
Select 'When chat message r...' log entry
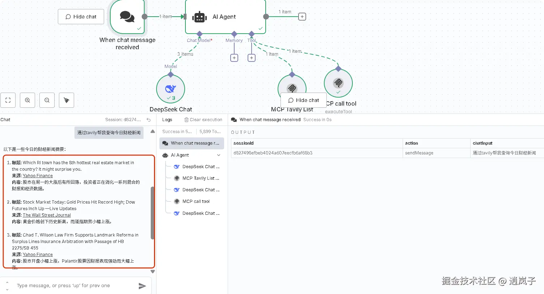coord(192,143)
